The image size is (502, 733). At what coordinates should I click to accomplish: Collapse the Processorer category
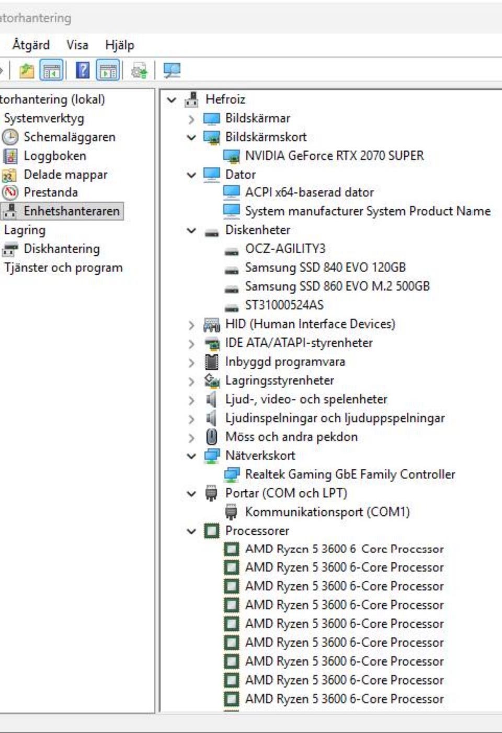click(x=191, y=531)
